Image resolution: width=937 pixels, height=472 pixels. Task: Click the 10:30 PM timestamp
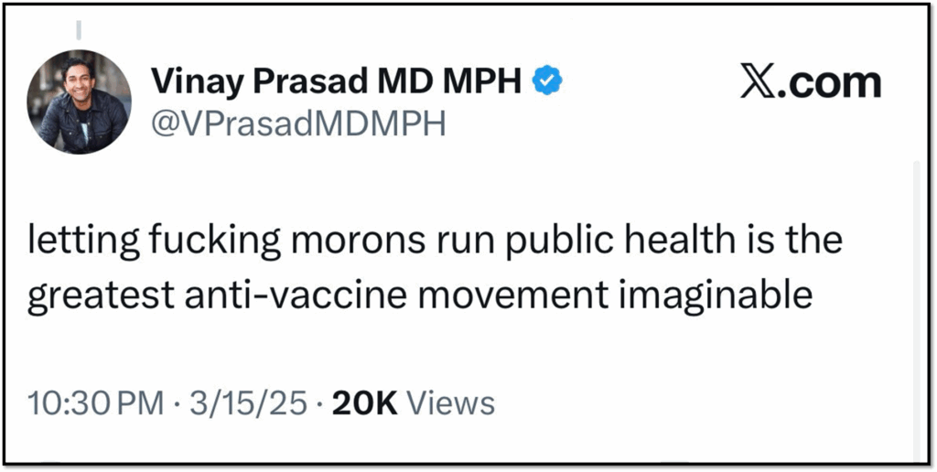click(x=96, y=402)
